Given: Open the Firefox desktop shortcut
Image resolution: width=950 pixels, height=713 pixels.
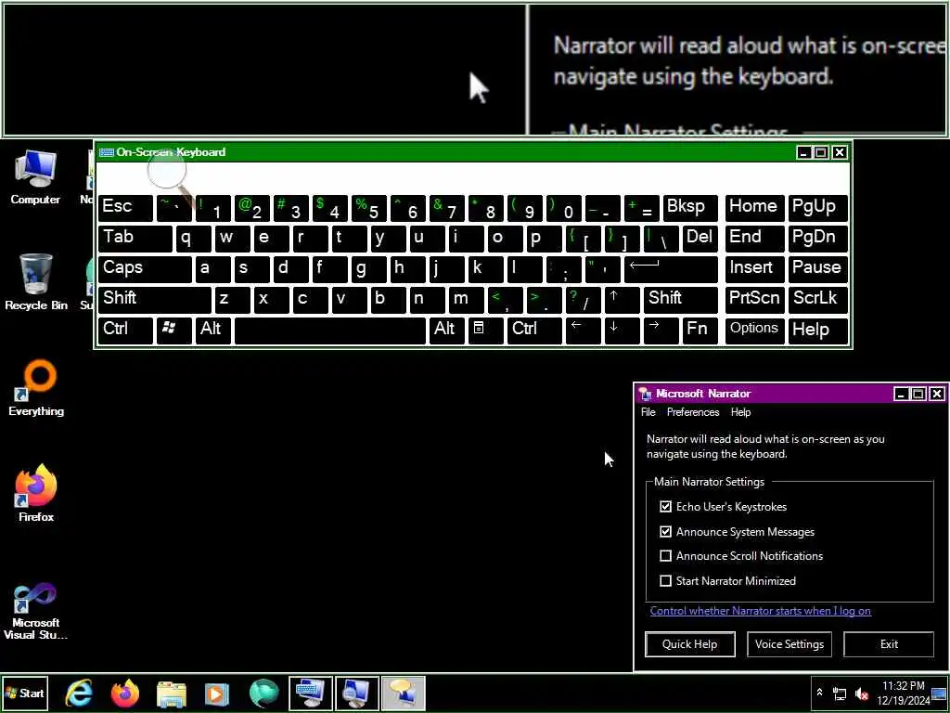Looking at the screenshot, I should coord(36,494).
